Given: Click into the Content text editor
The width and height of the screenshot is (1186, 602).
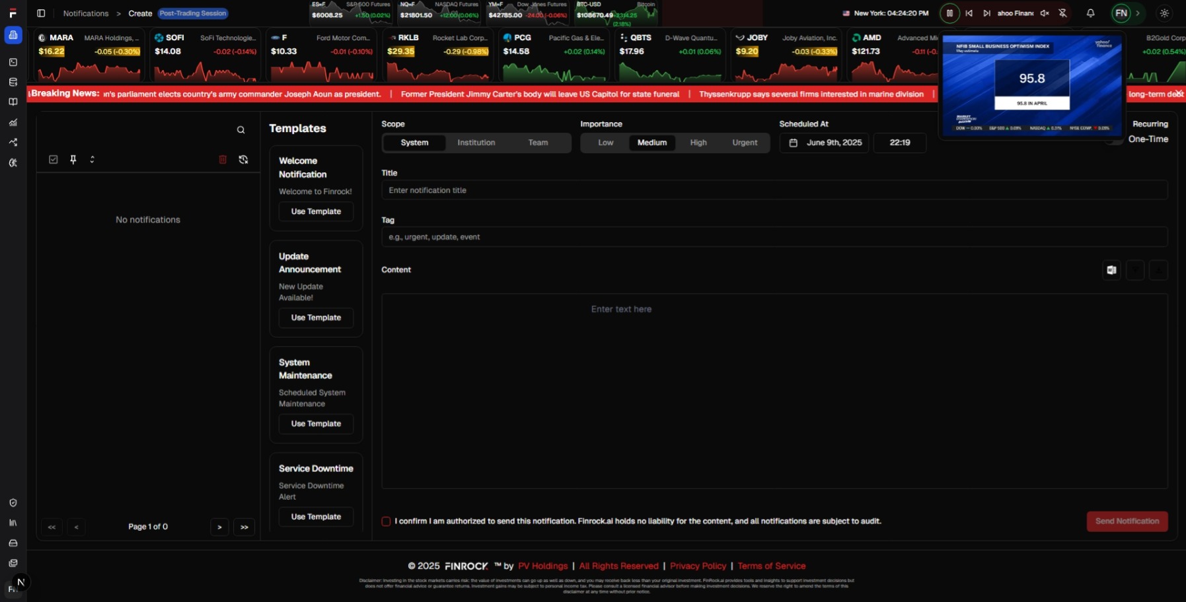Looking at the screenshot, I should click(774, 391).
